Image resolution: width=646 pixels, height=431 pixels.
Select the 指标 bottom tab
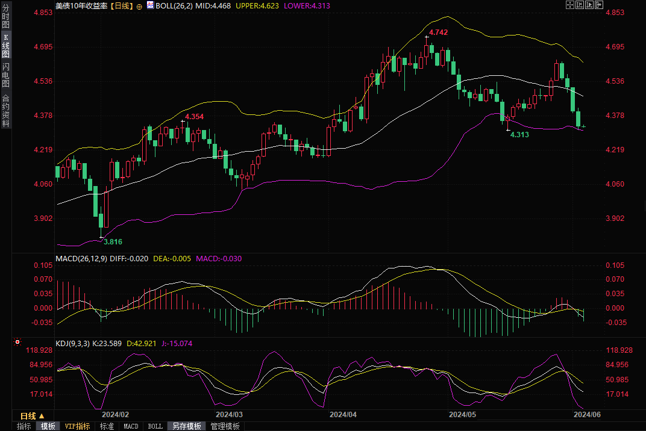click(x=24, y=426)
